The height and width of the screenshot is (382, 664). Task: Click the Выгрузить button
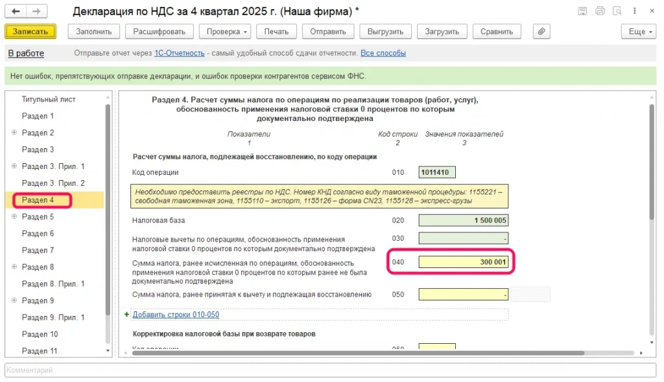pyautogui.click(x=385, y=31)
